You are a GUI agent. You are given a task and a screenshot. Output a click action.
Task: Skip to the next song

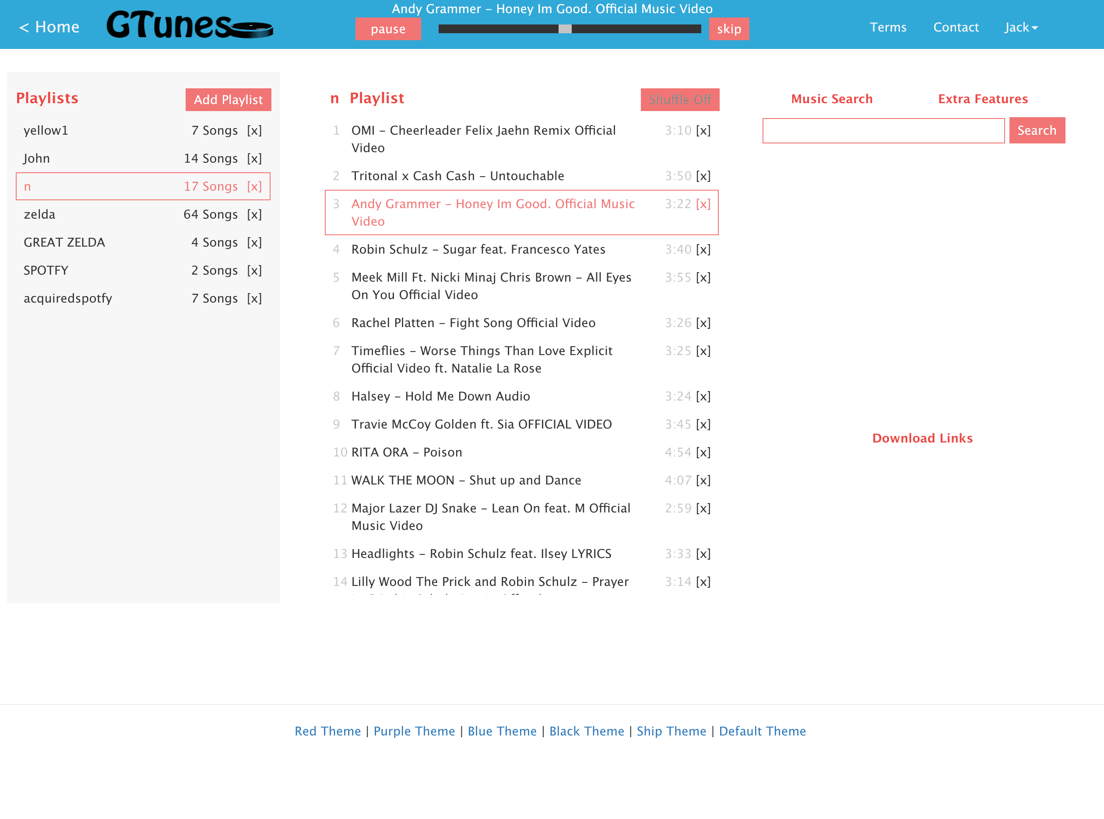coord(728,29)
